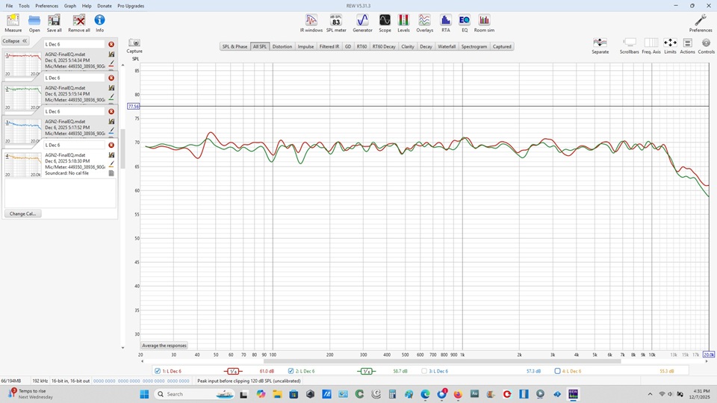Enable the 3: L Dec 6 trace checkbox
717x403 pixels.
click(424, 371)
